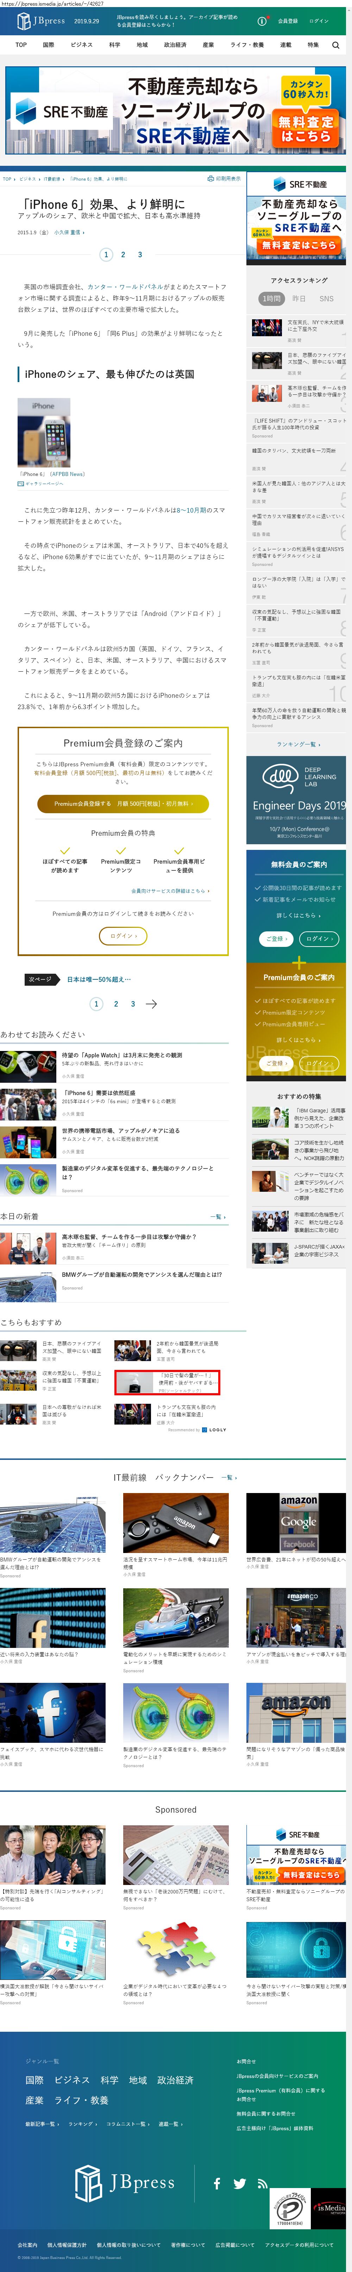Open the 科学 navigation menu item
Screen dimensions: 352x2272
pyautogui.click(x=114, y=45)
